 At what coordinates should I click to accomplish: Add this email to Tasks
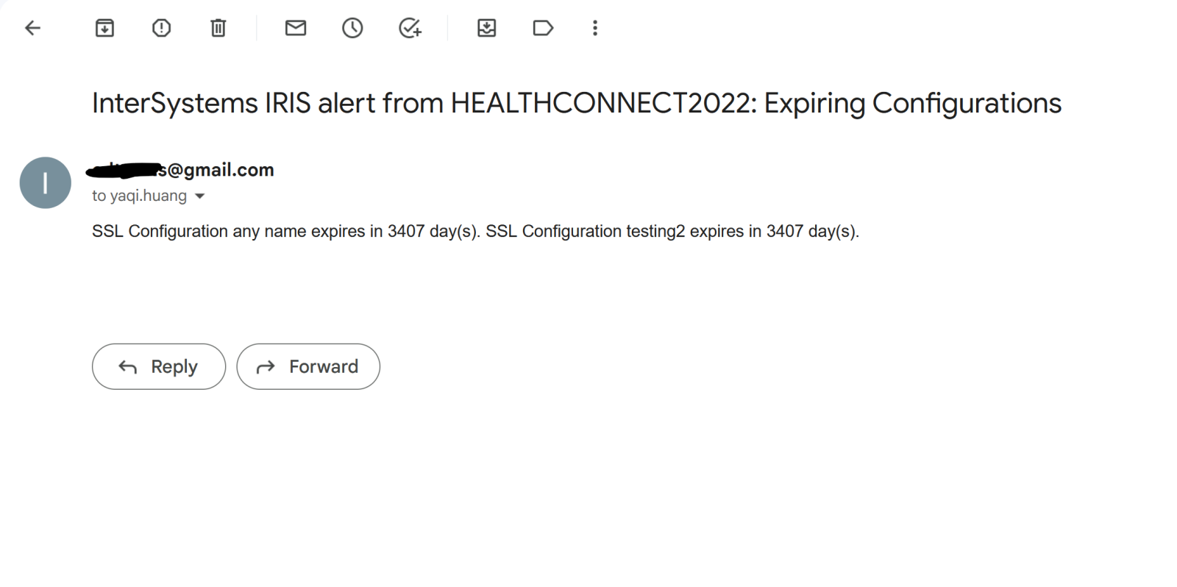pos(410,29)
